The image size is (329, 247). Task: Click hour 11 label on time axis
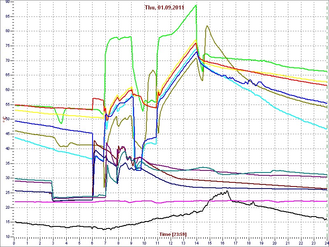point(157,242)
